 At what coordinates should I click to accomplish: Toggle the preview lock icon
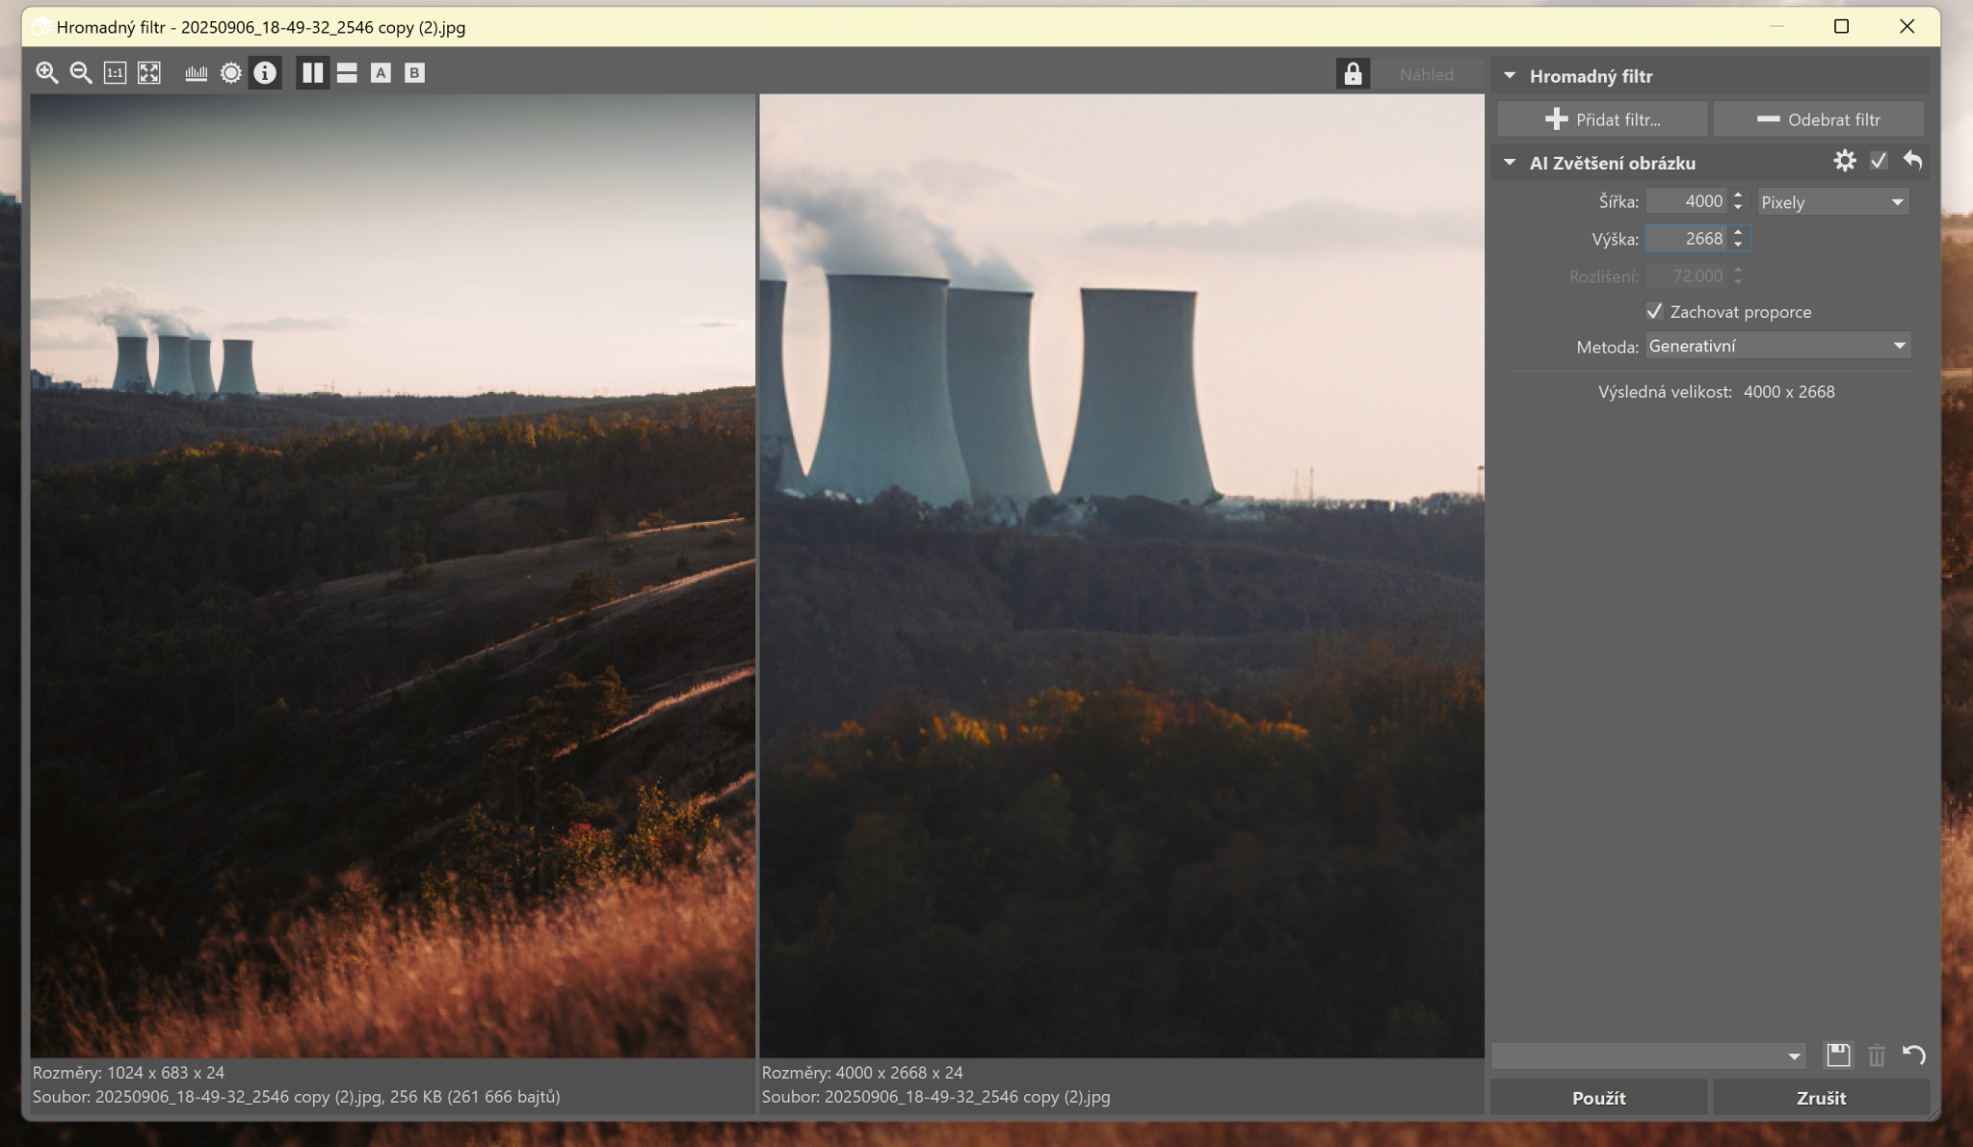[x=1353, y=74]
